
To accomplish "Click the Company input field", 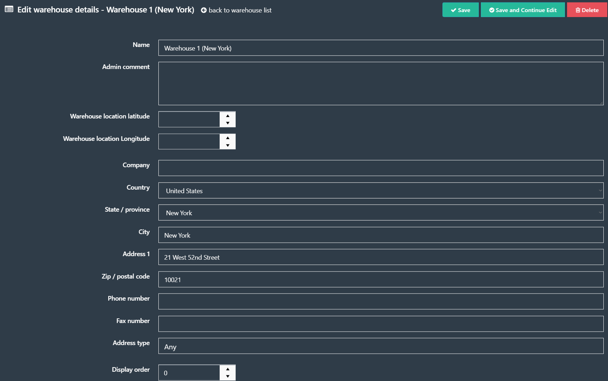I will (x=381, y=168).
